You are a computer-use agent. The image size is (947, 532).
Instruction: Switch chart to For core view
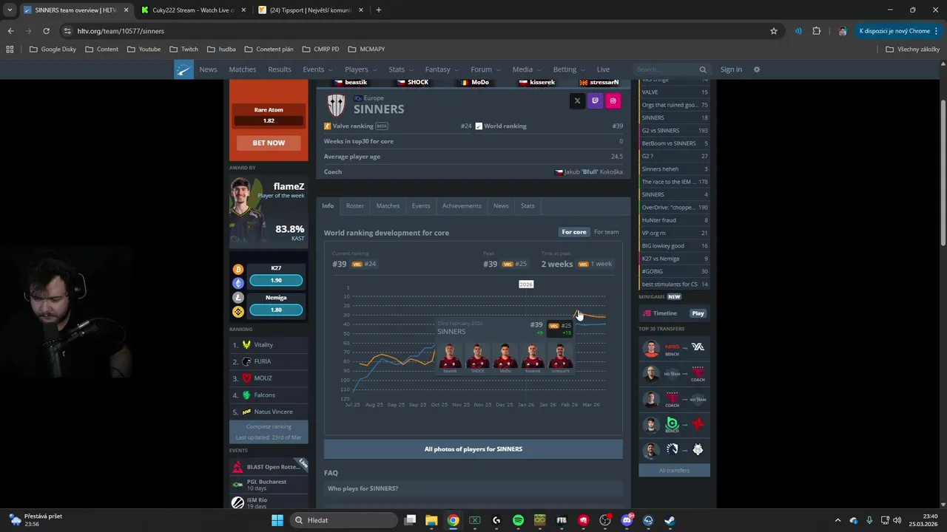(573, 232)
